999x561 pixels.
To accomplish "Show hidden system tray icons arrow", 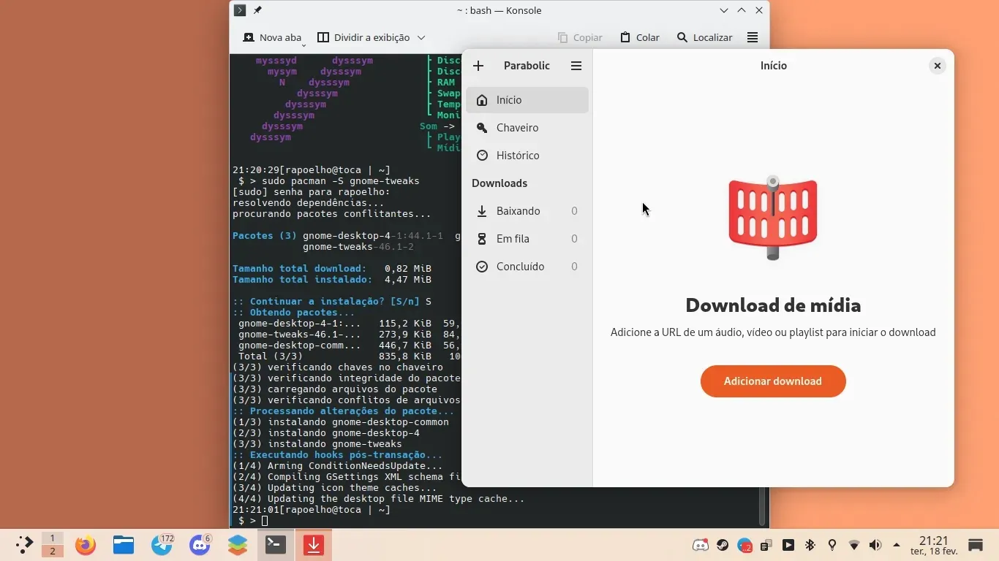I will coord(897,545).
